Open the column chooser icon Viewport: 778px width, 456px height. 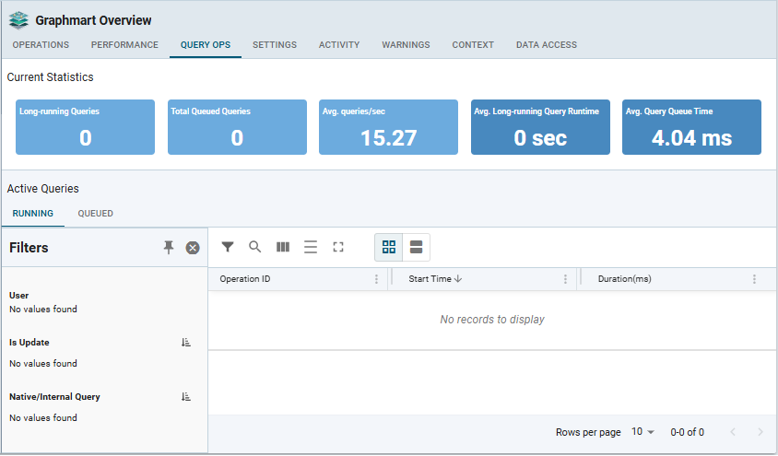[x=283, y=247]
